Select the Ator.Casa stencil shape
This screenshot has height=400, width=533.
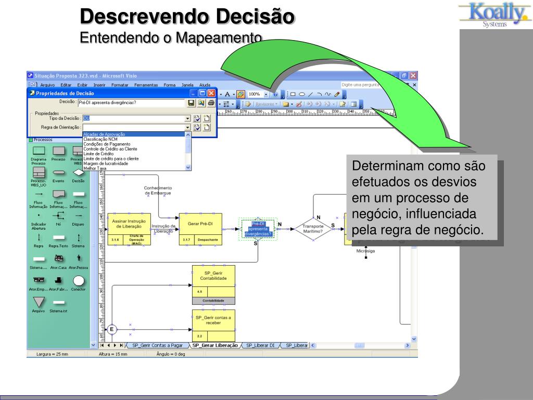tap(58, 258)
